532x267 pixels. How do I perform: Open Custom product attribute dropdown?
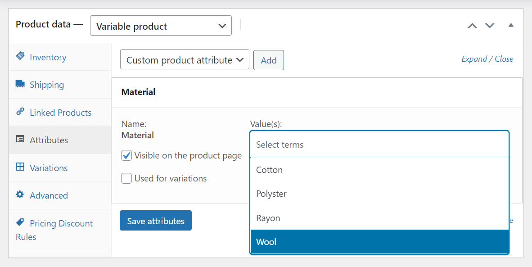[185, 60]
